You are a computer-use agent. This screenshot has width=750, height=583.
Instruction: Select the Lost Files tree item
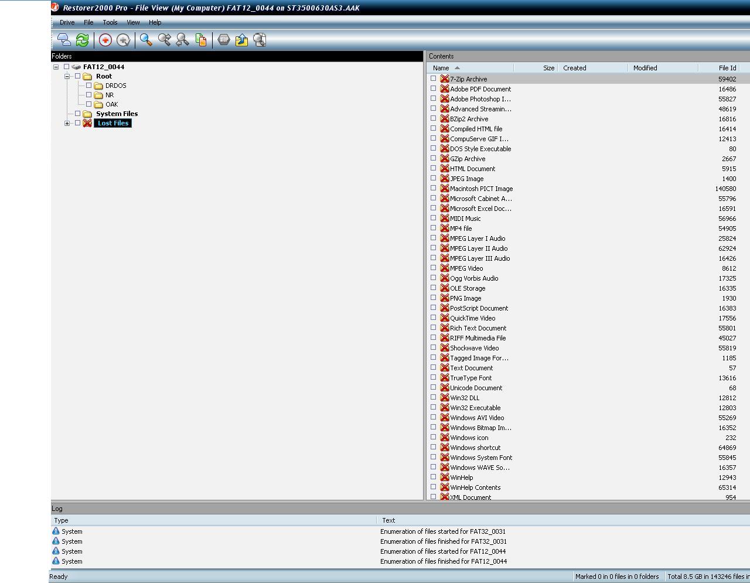tap(113, 123)
